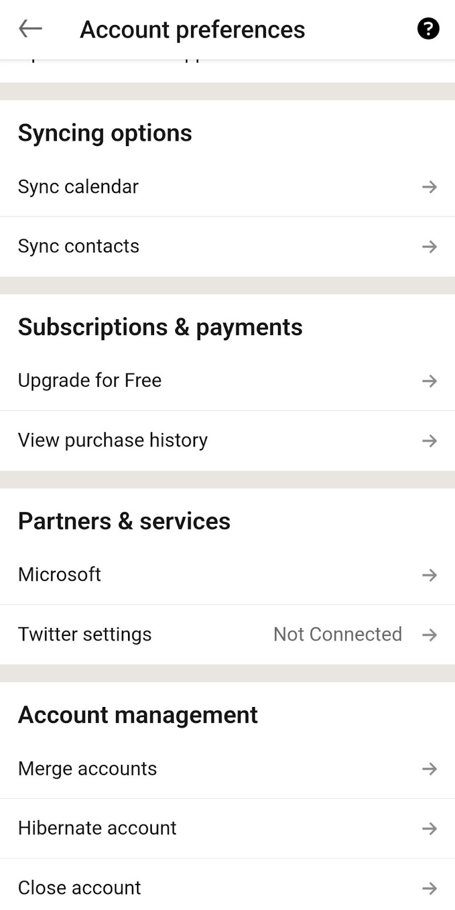Tap the arrow next to Merge accounts

(x=429, y=769)
